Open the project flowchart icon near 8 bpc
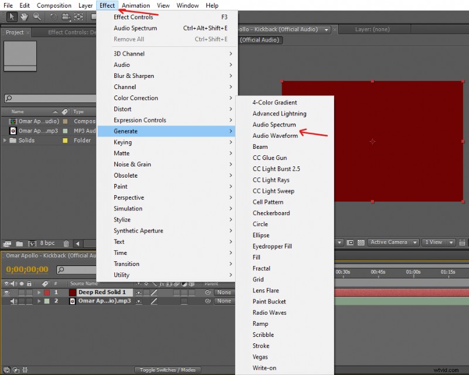 (x=6, y=243)
